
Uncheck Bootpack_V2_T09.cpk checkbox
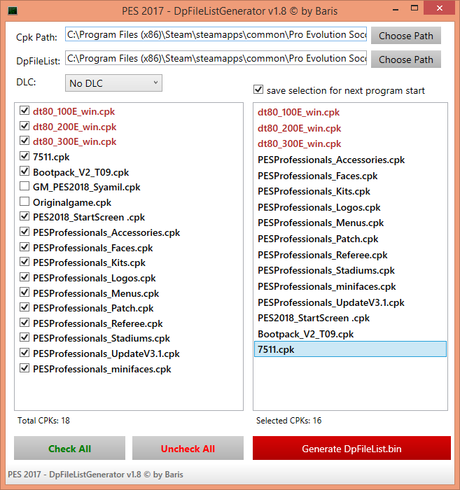coord(25,171)
